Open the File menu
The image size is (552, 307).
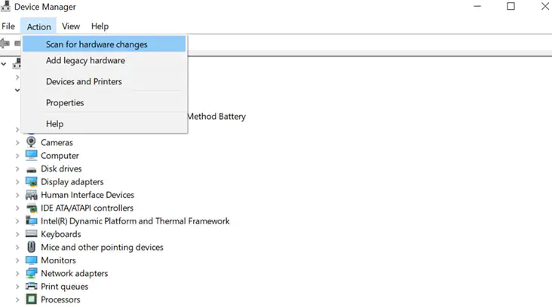[8, 26]
